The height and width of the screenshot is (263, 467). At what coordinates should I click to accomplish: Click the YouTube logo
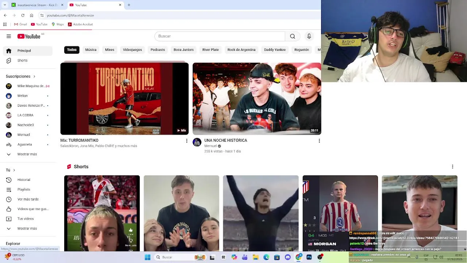tap(29, 36)
